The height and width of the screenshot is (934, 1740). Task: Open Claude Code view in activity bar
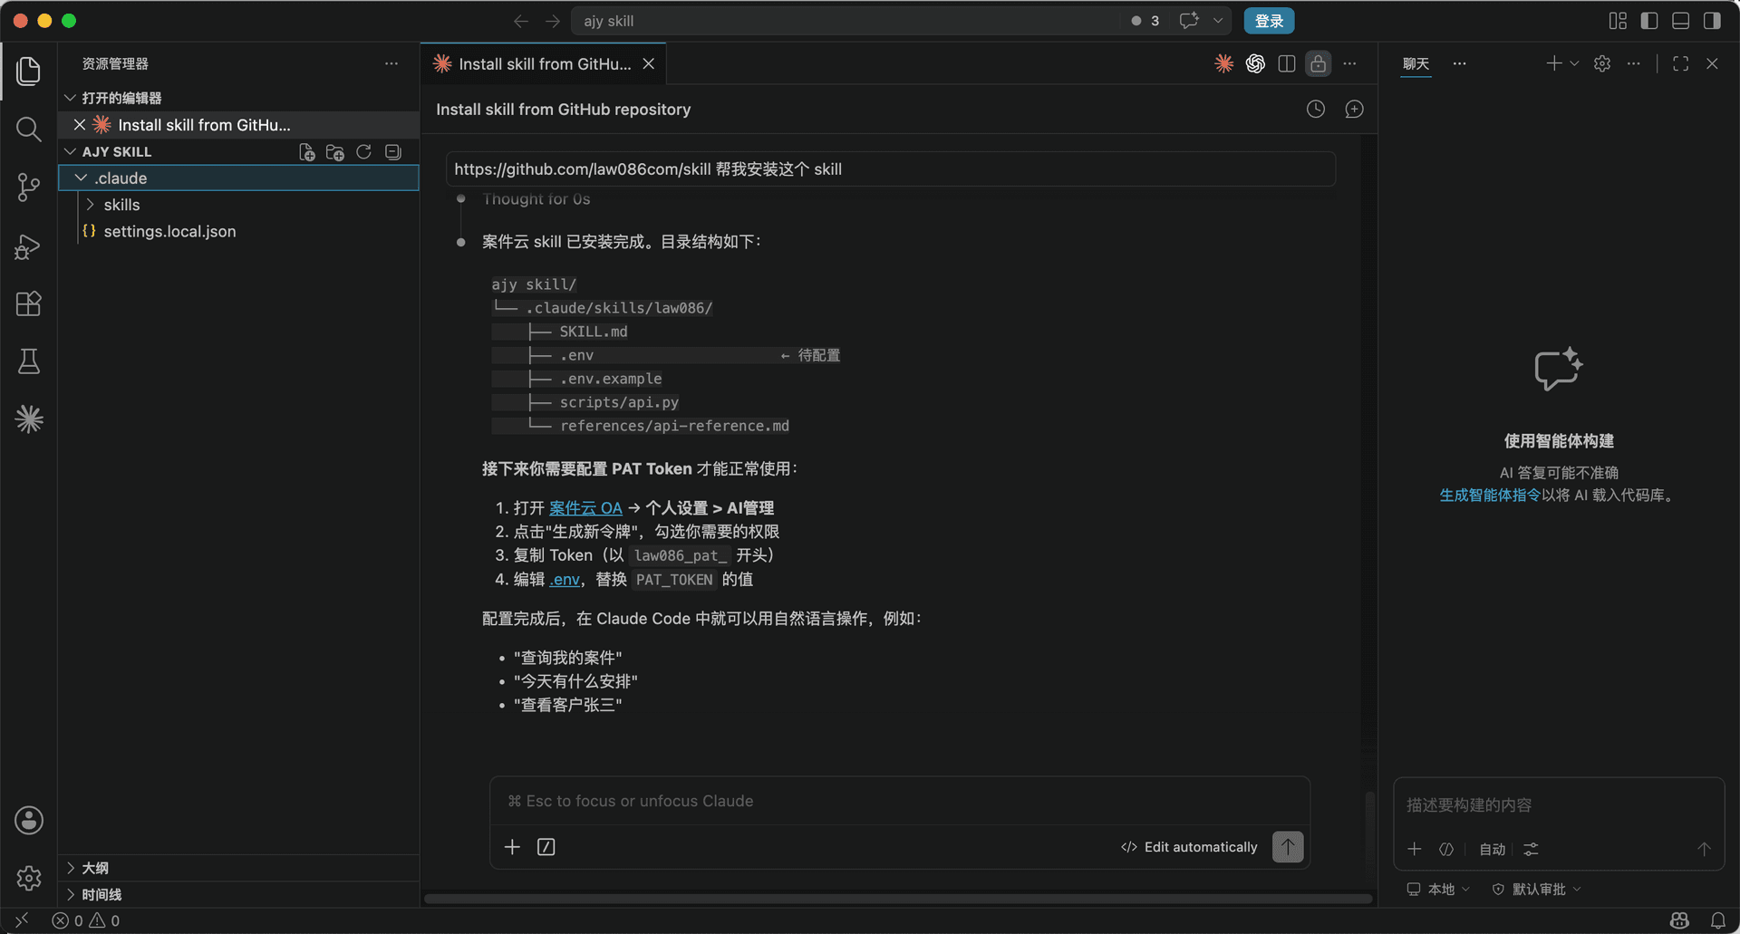point(29,419)
